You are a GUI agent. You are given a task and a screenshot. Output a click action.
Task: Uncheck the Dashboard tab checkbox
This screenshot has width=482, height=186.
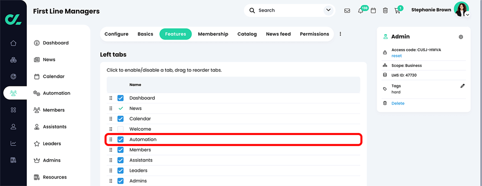(x=120, y=98)
